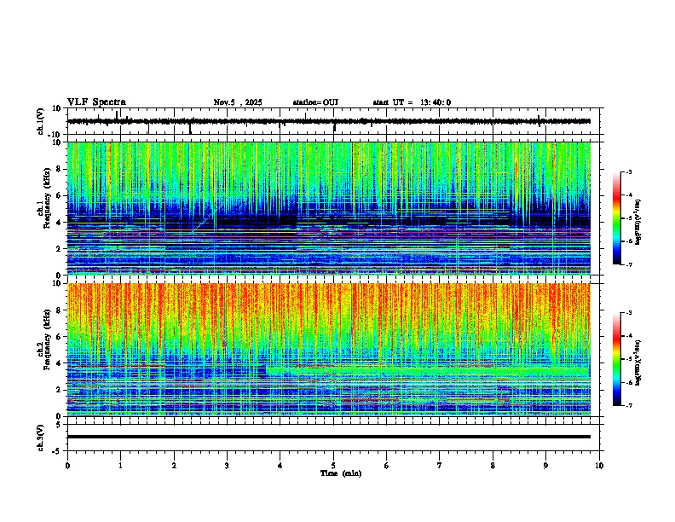
Task: Click the "start UT = 13:40: 0" text
Action: point(412,102)
